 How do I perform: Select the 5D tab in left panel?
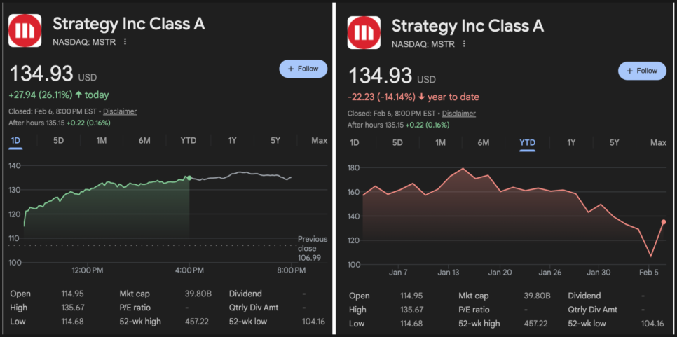(59, 141)
